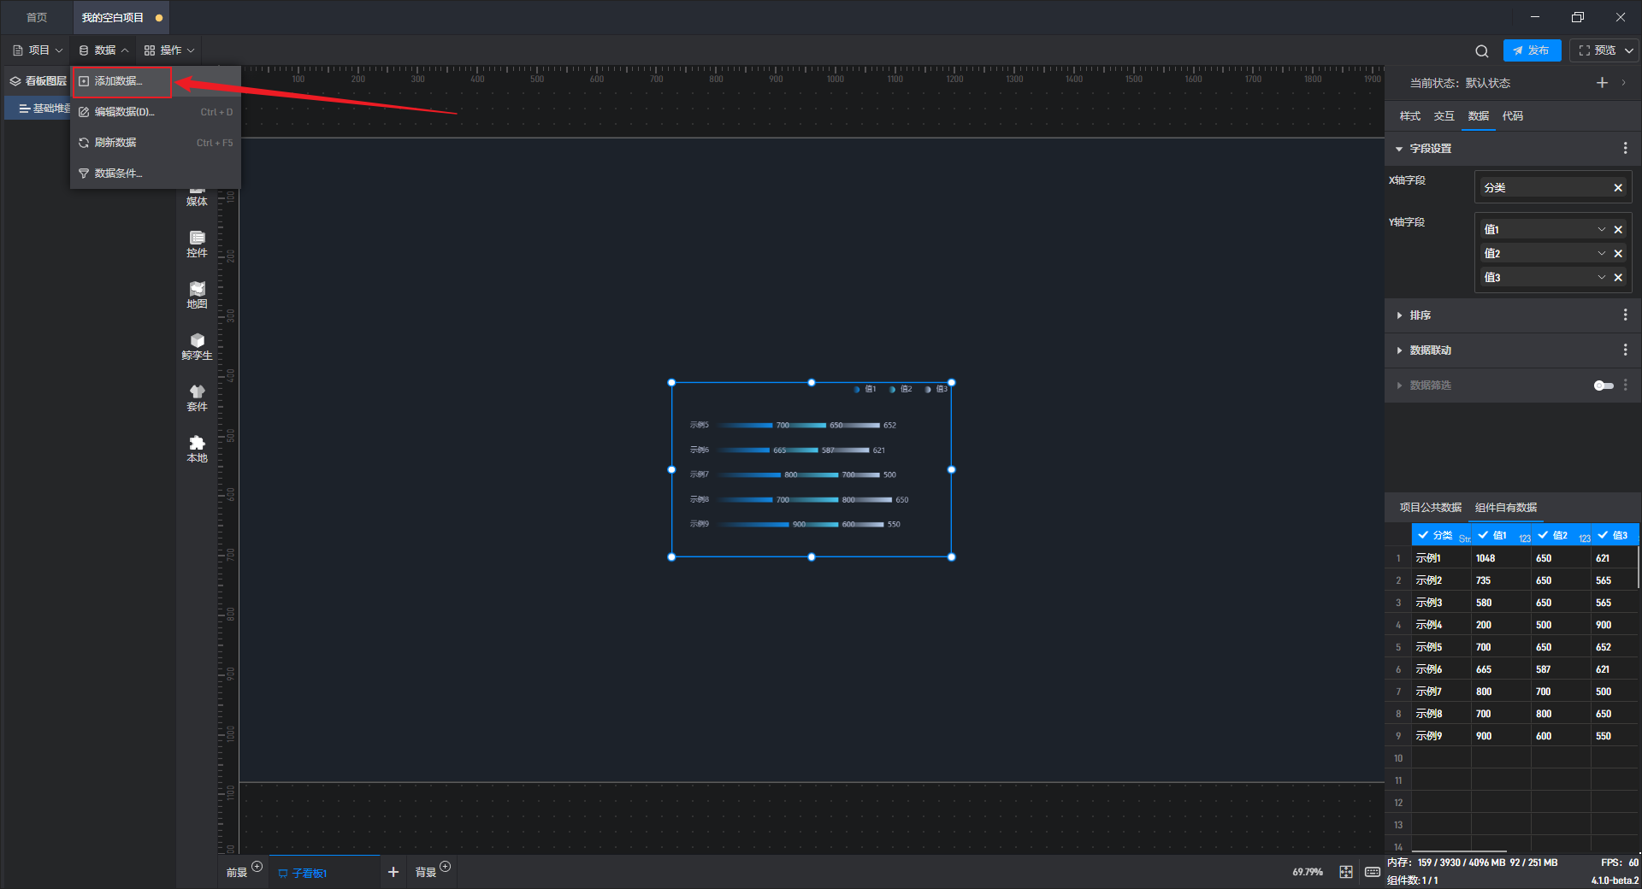Viewport: 1642px width, 889px height.
Task: Open the 控件 controls component category
Action: click(197, 244)
